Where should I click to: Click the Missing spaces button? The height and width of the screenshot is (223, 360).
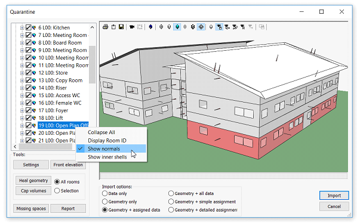(31, 209)
